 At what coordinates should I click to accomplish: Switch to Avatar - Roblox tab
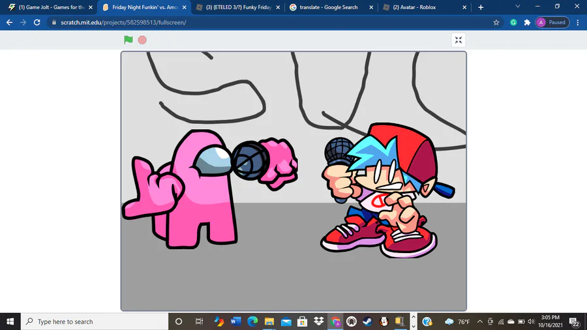pos(425,7)
